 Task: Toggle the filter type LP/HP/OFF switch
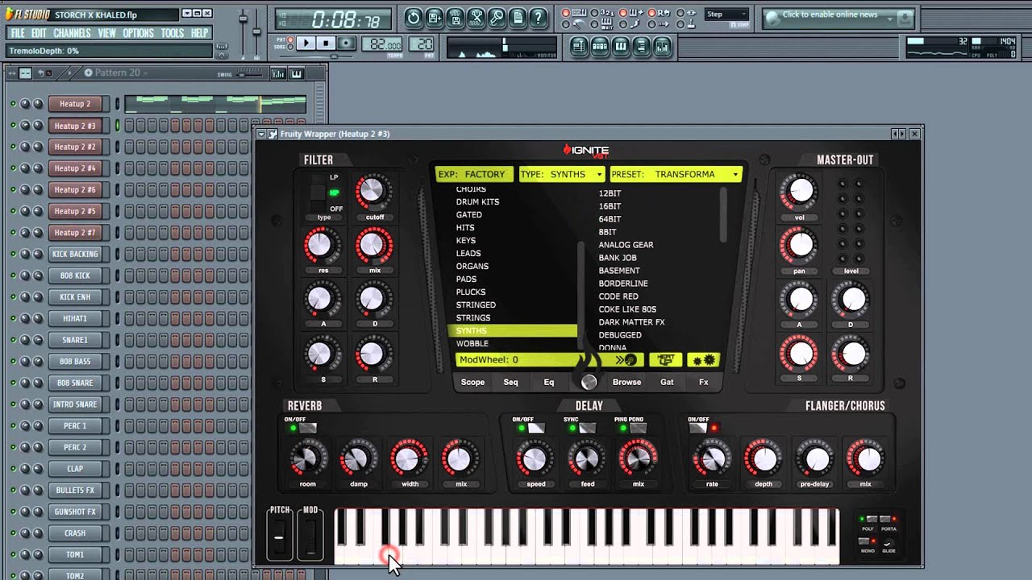pos(318,193)
